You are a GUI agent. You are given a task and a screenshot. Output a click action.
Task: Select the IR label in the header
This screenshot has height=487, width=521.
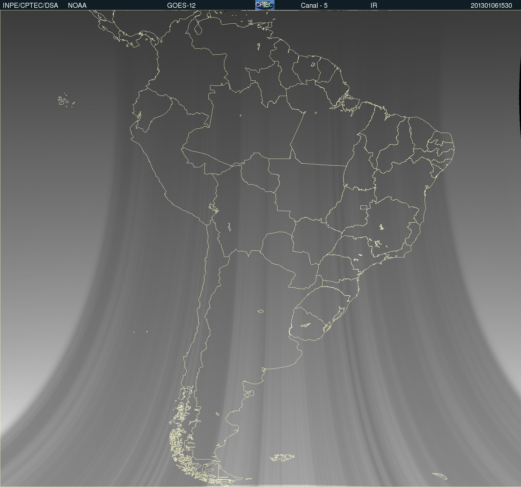tap(374, 6)
